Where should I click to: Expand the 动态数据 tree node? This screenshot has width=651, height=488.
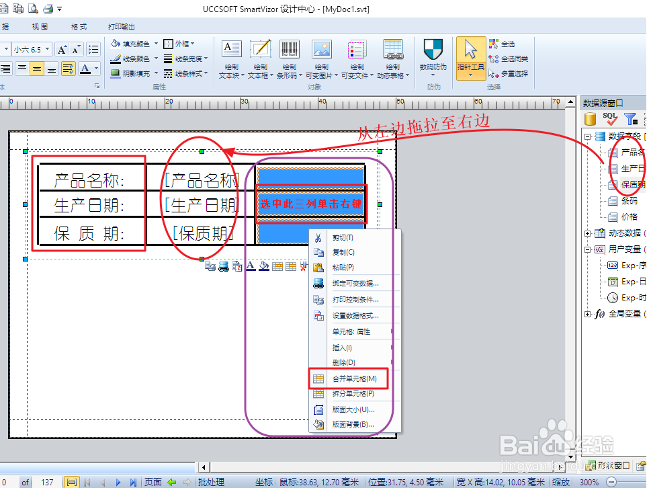(587, 233)
